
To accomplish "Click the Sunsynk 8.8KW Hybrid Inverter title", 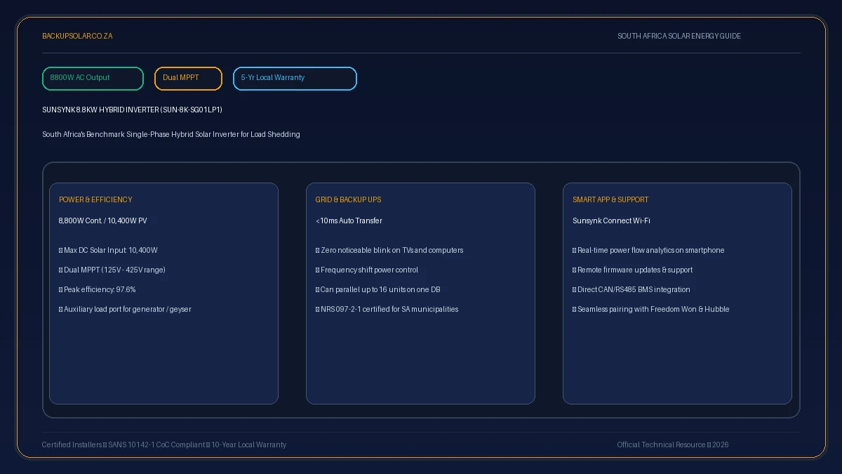I will pyautogui.click(x=132, y=110).
